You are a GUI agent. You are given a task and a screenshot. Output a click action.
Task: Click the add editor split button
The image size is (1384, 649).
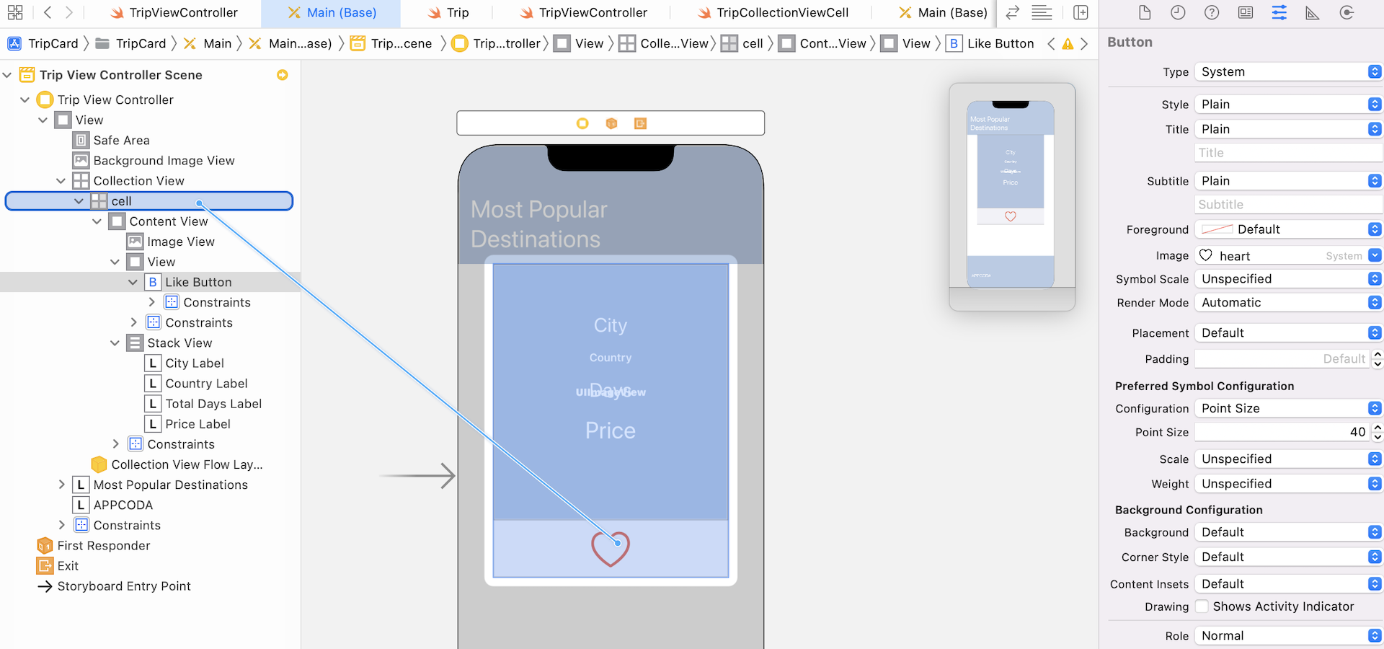point(1081,13)
